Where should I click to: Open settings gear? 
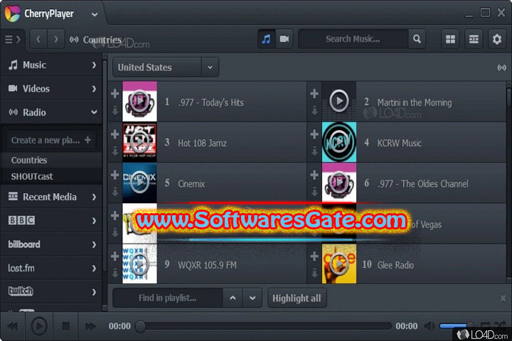tap(496, 39)
